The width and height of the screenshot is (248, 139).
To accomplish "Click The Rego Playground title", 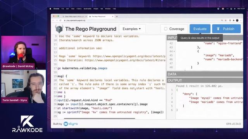I will click(91, 29).
